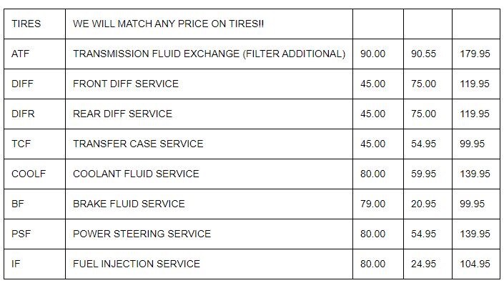Select the COOLF code cell

click(x=35, y=174)
